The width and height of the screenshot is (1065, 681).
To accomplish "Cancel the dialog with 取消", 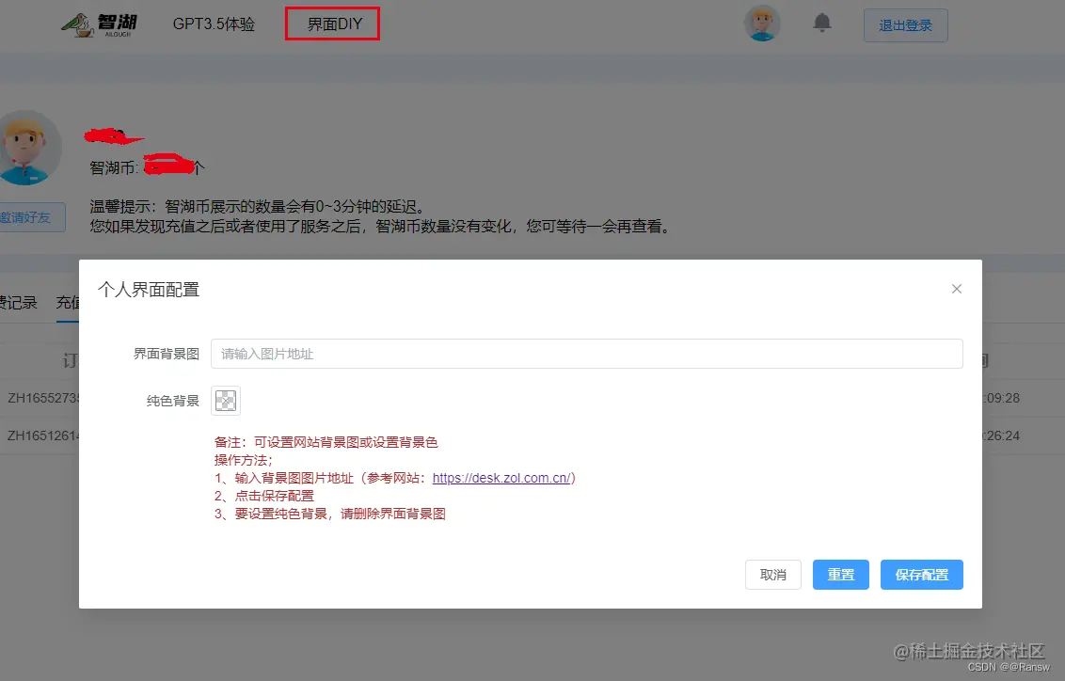I will [x=772, y=574].
